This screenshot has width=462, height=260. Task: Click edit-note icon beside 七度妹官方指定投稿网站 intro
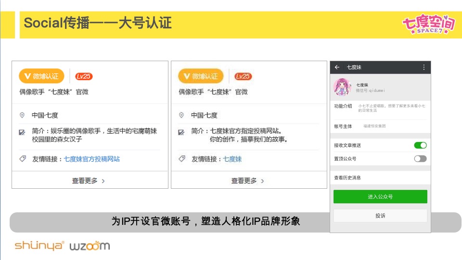pyautogui.click(x=181, y=132)
